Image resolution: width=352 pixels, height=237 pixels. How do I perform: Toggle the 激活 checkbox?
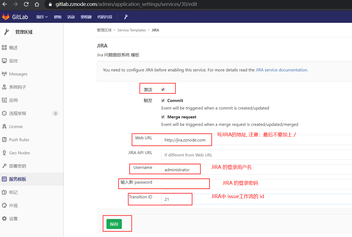163,89
